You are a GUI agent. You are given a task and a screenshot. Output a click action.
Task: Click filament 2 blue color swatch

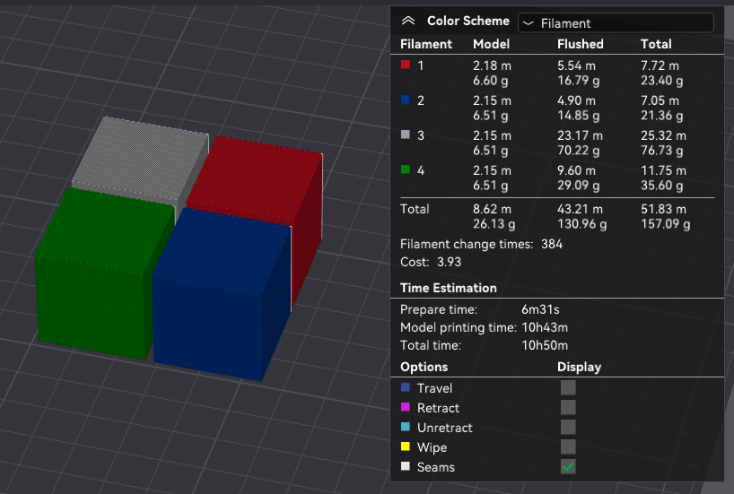[x=406, y=100]
